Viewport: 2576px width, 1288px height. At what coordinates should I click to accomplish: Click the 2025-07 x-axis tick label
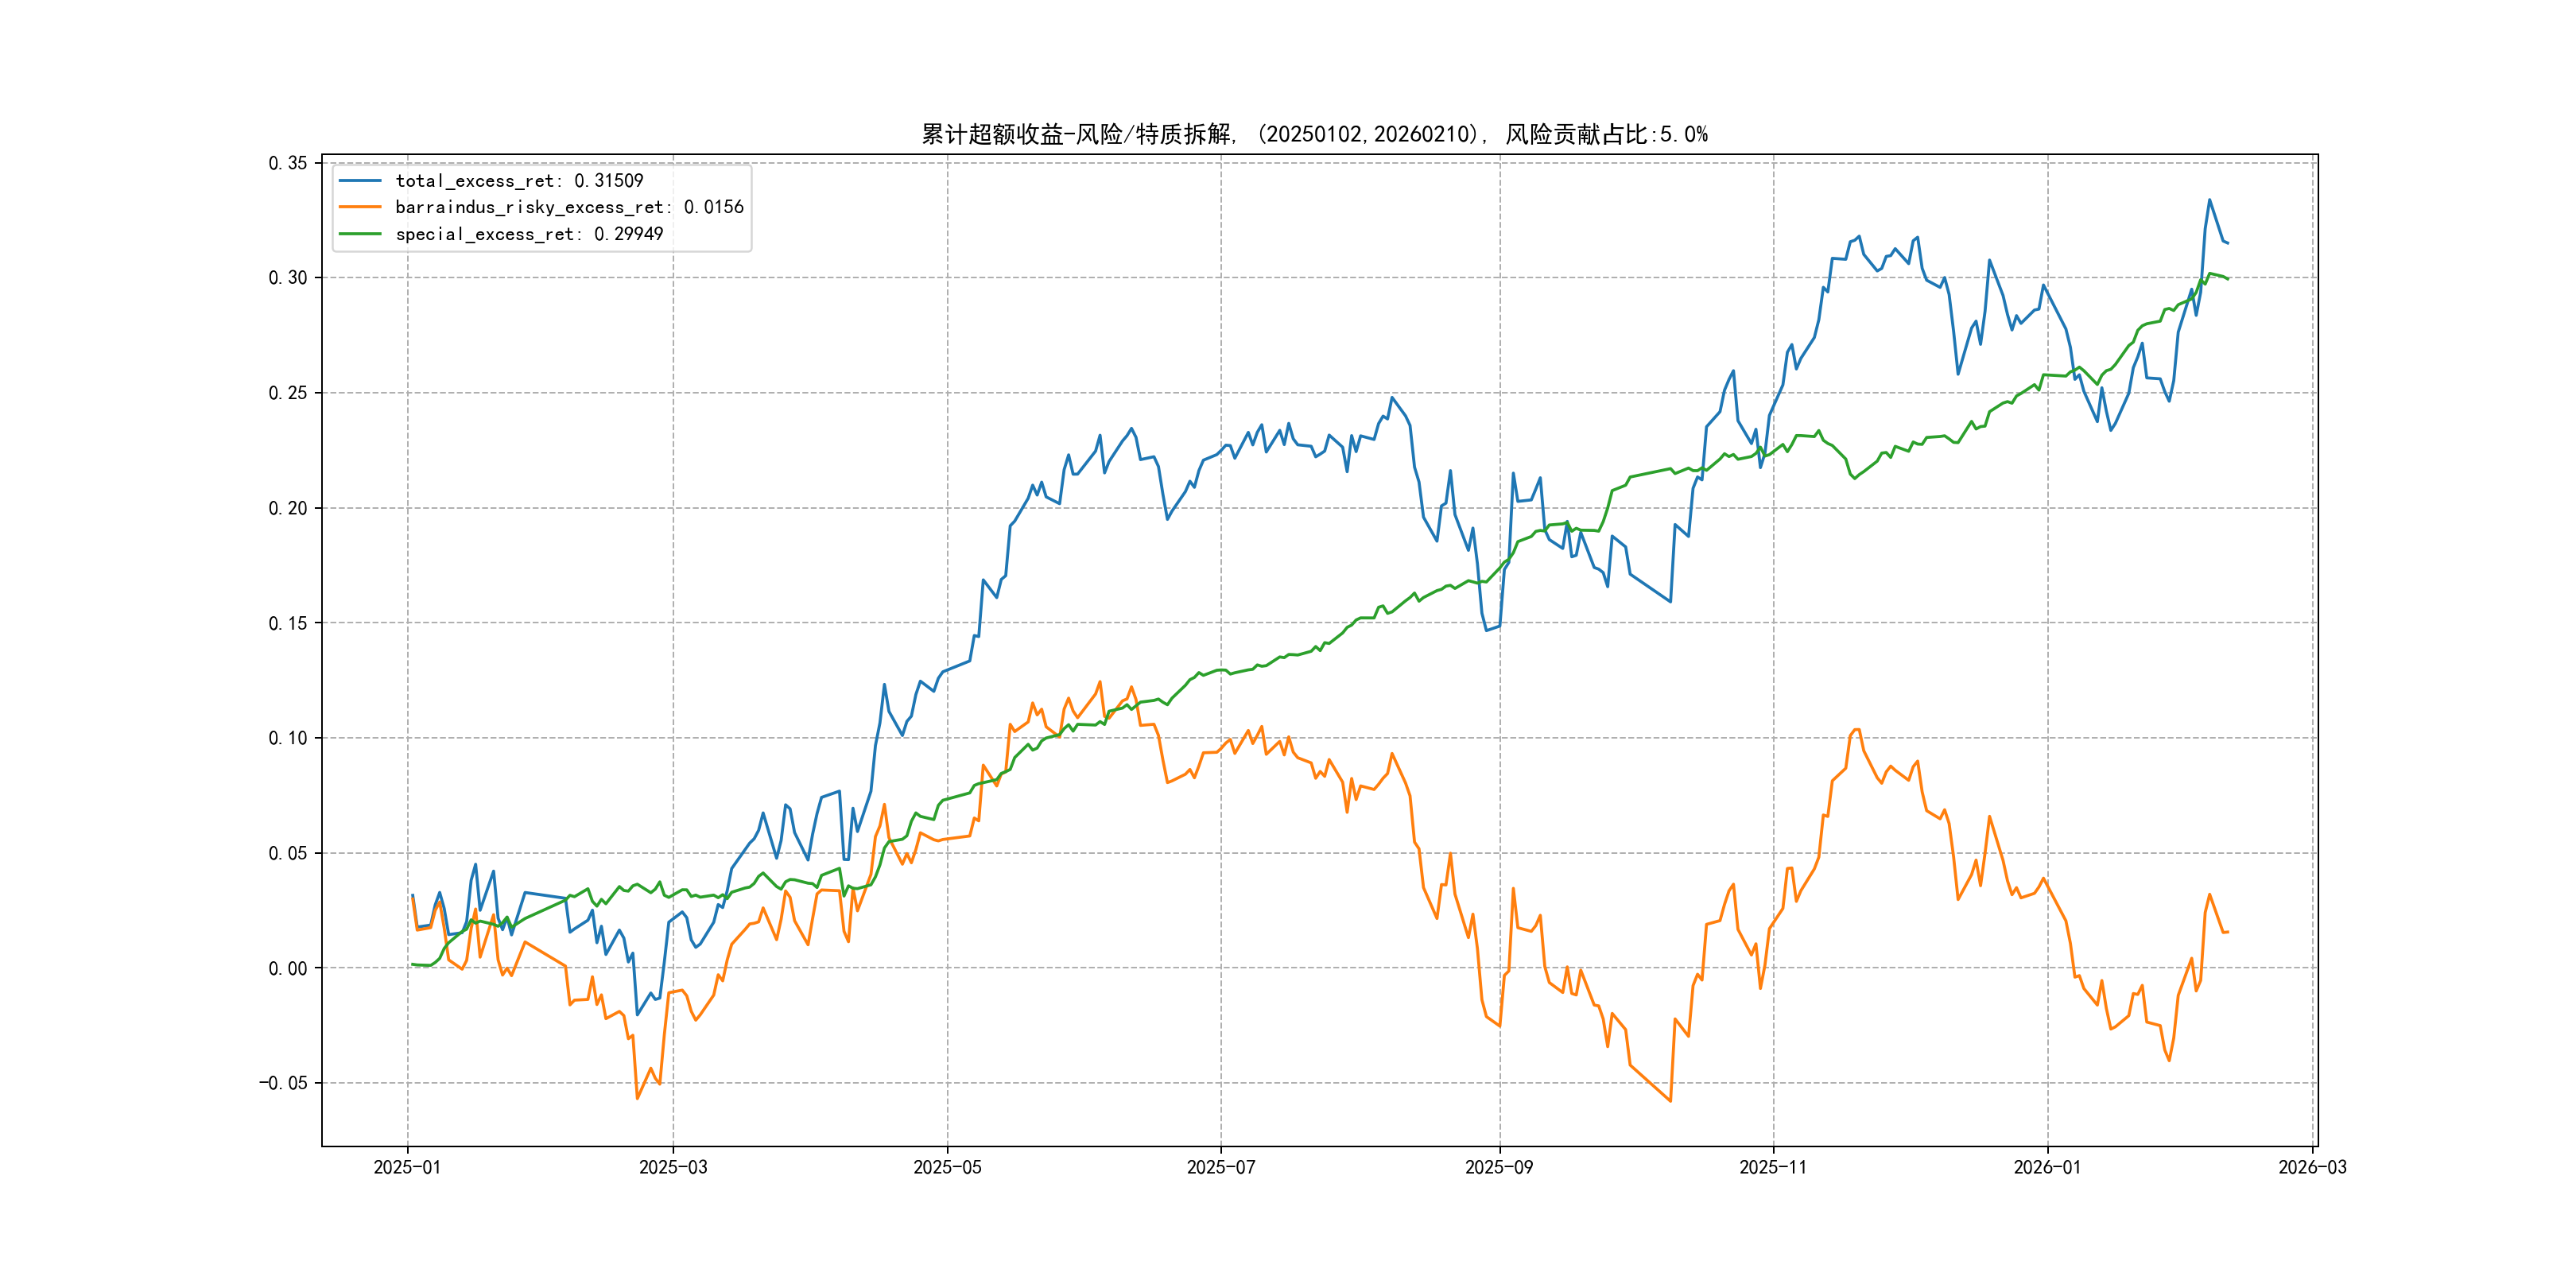(1220, 1167)
